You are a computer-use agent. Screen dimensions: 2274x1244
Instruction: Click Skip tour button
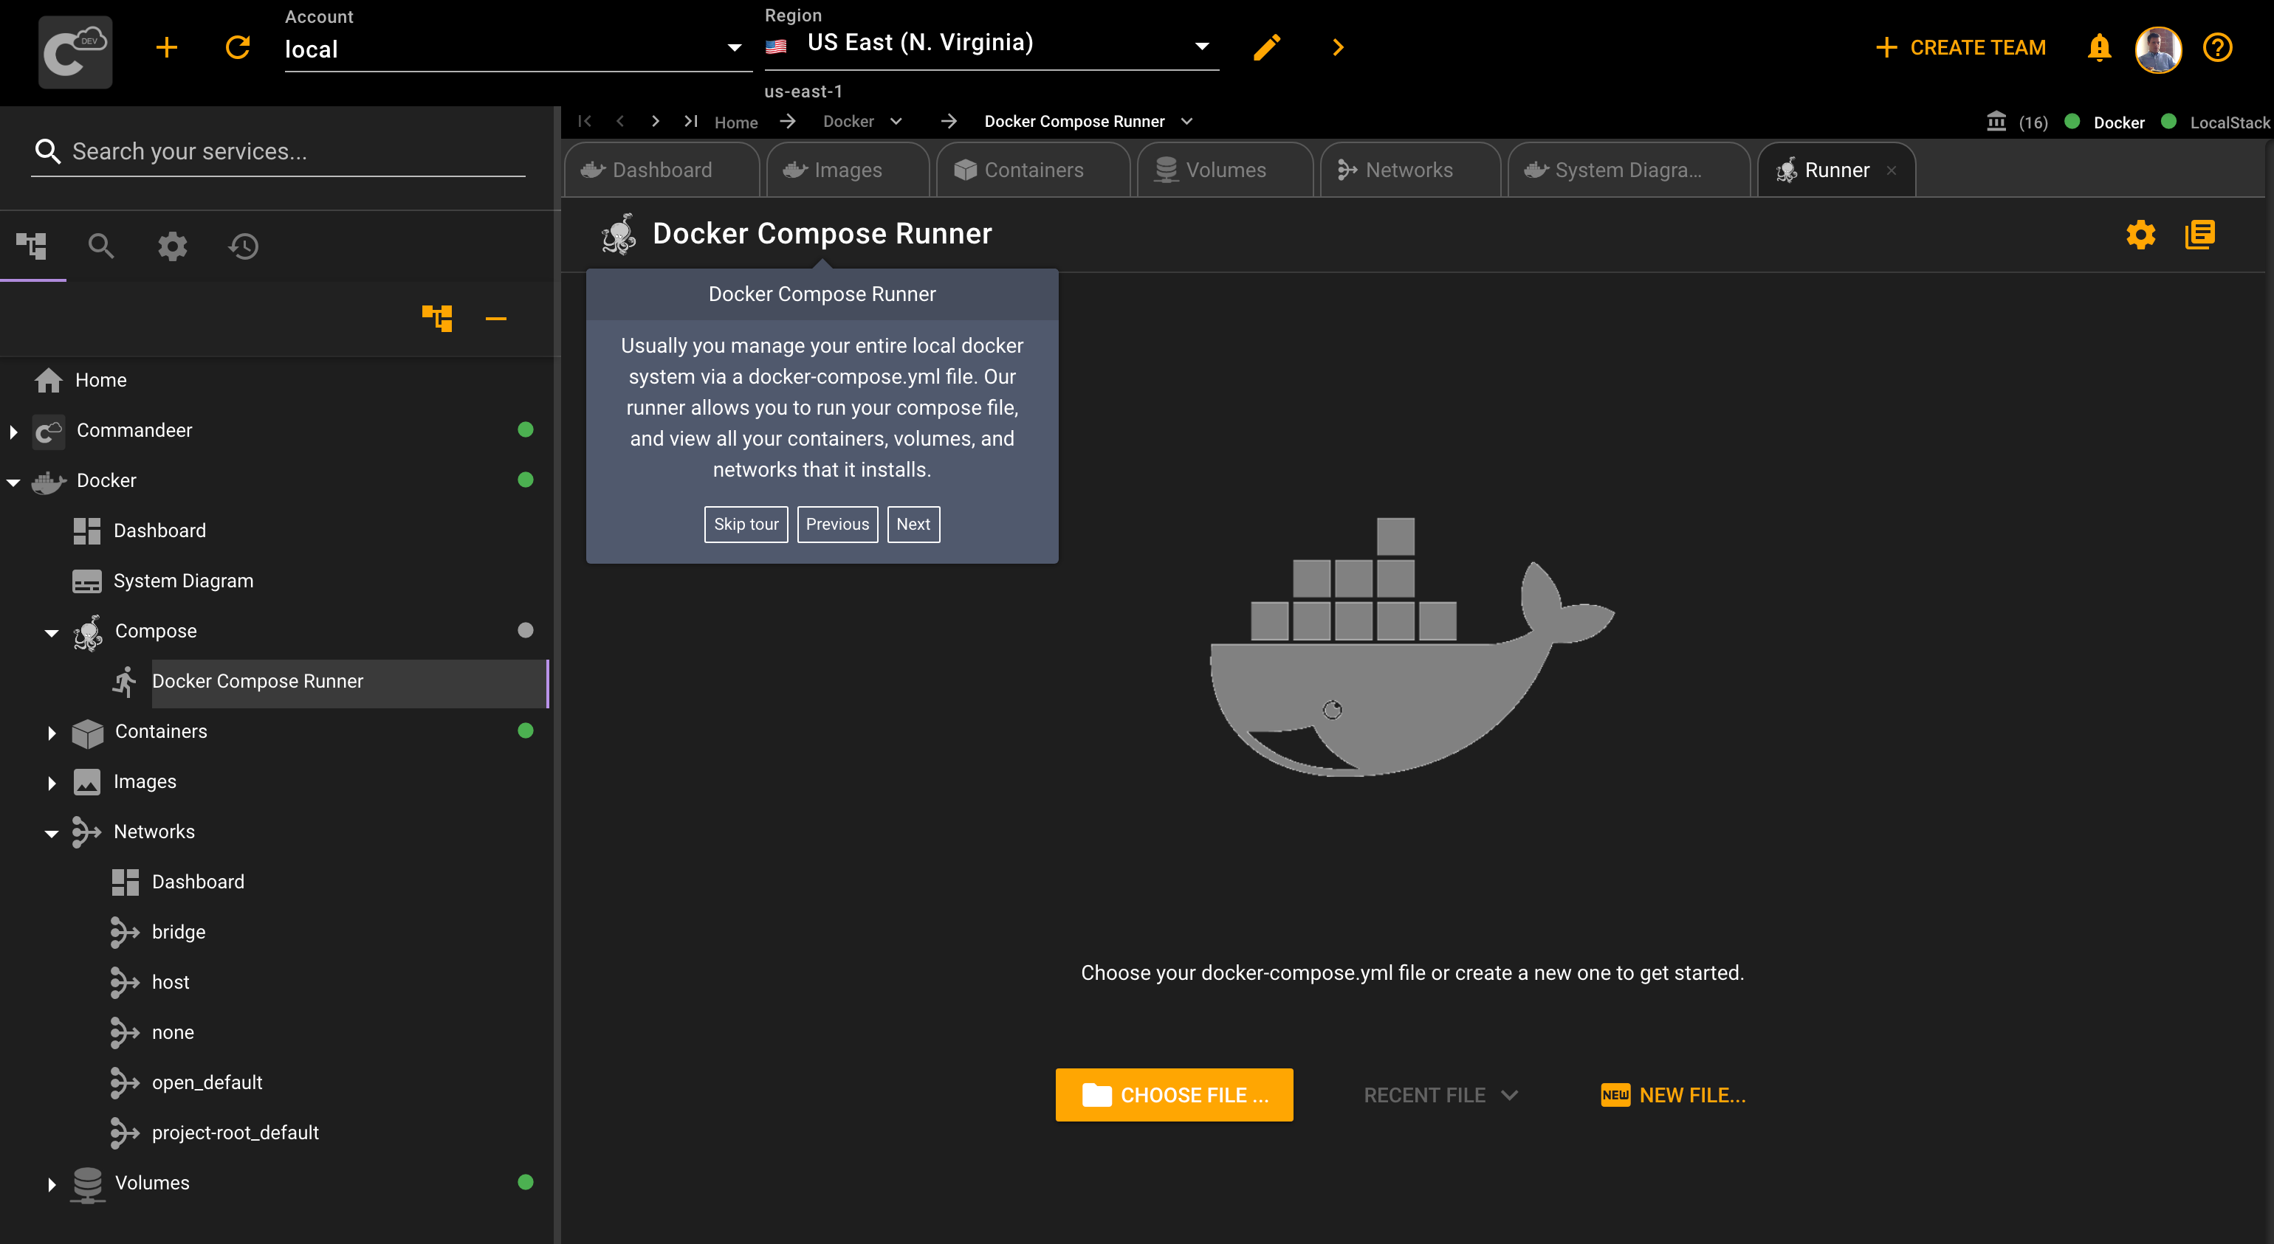[746, 524]
